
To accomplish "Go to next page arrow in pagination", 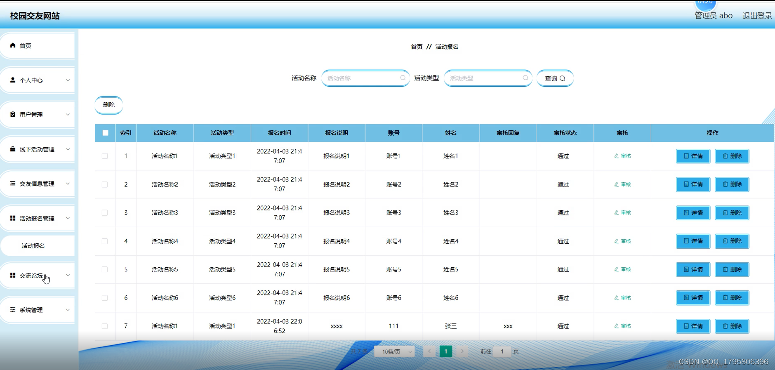I will click(x=462, y=351).
